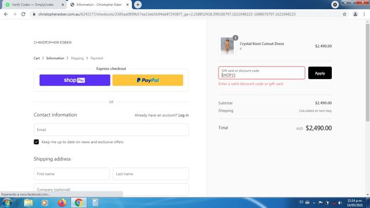The width and height of the screenshot is (370, 208).
Task: Show hidden system tray icons arrow
Action: pos(314,203)
